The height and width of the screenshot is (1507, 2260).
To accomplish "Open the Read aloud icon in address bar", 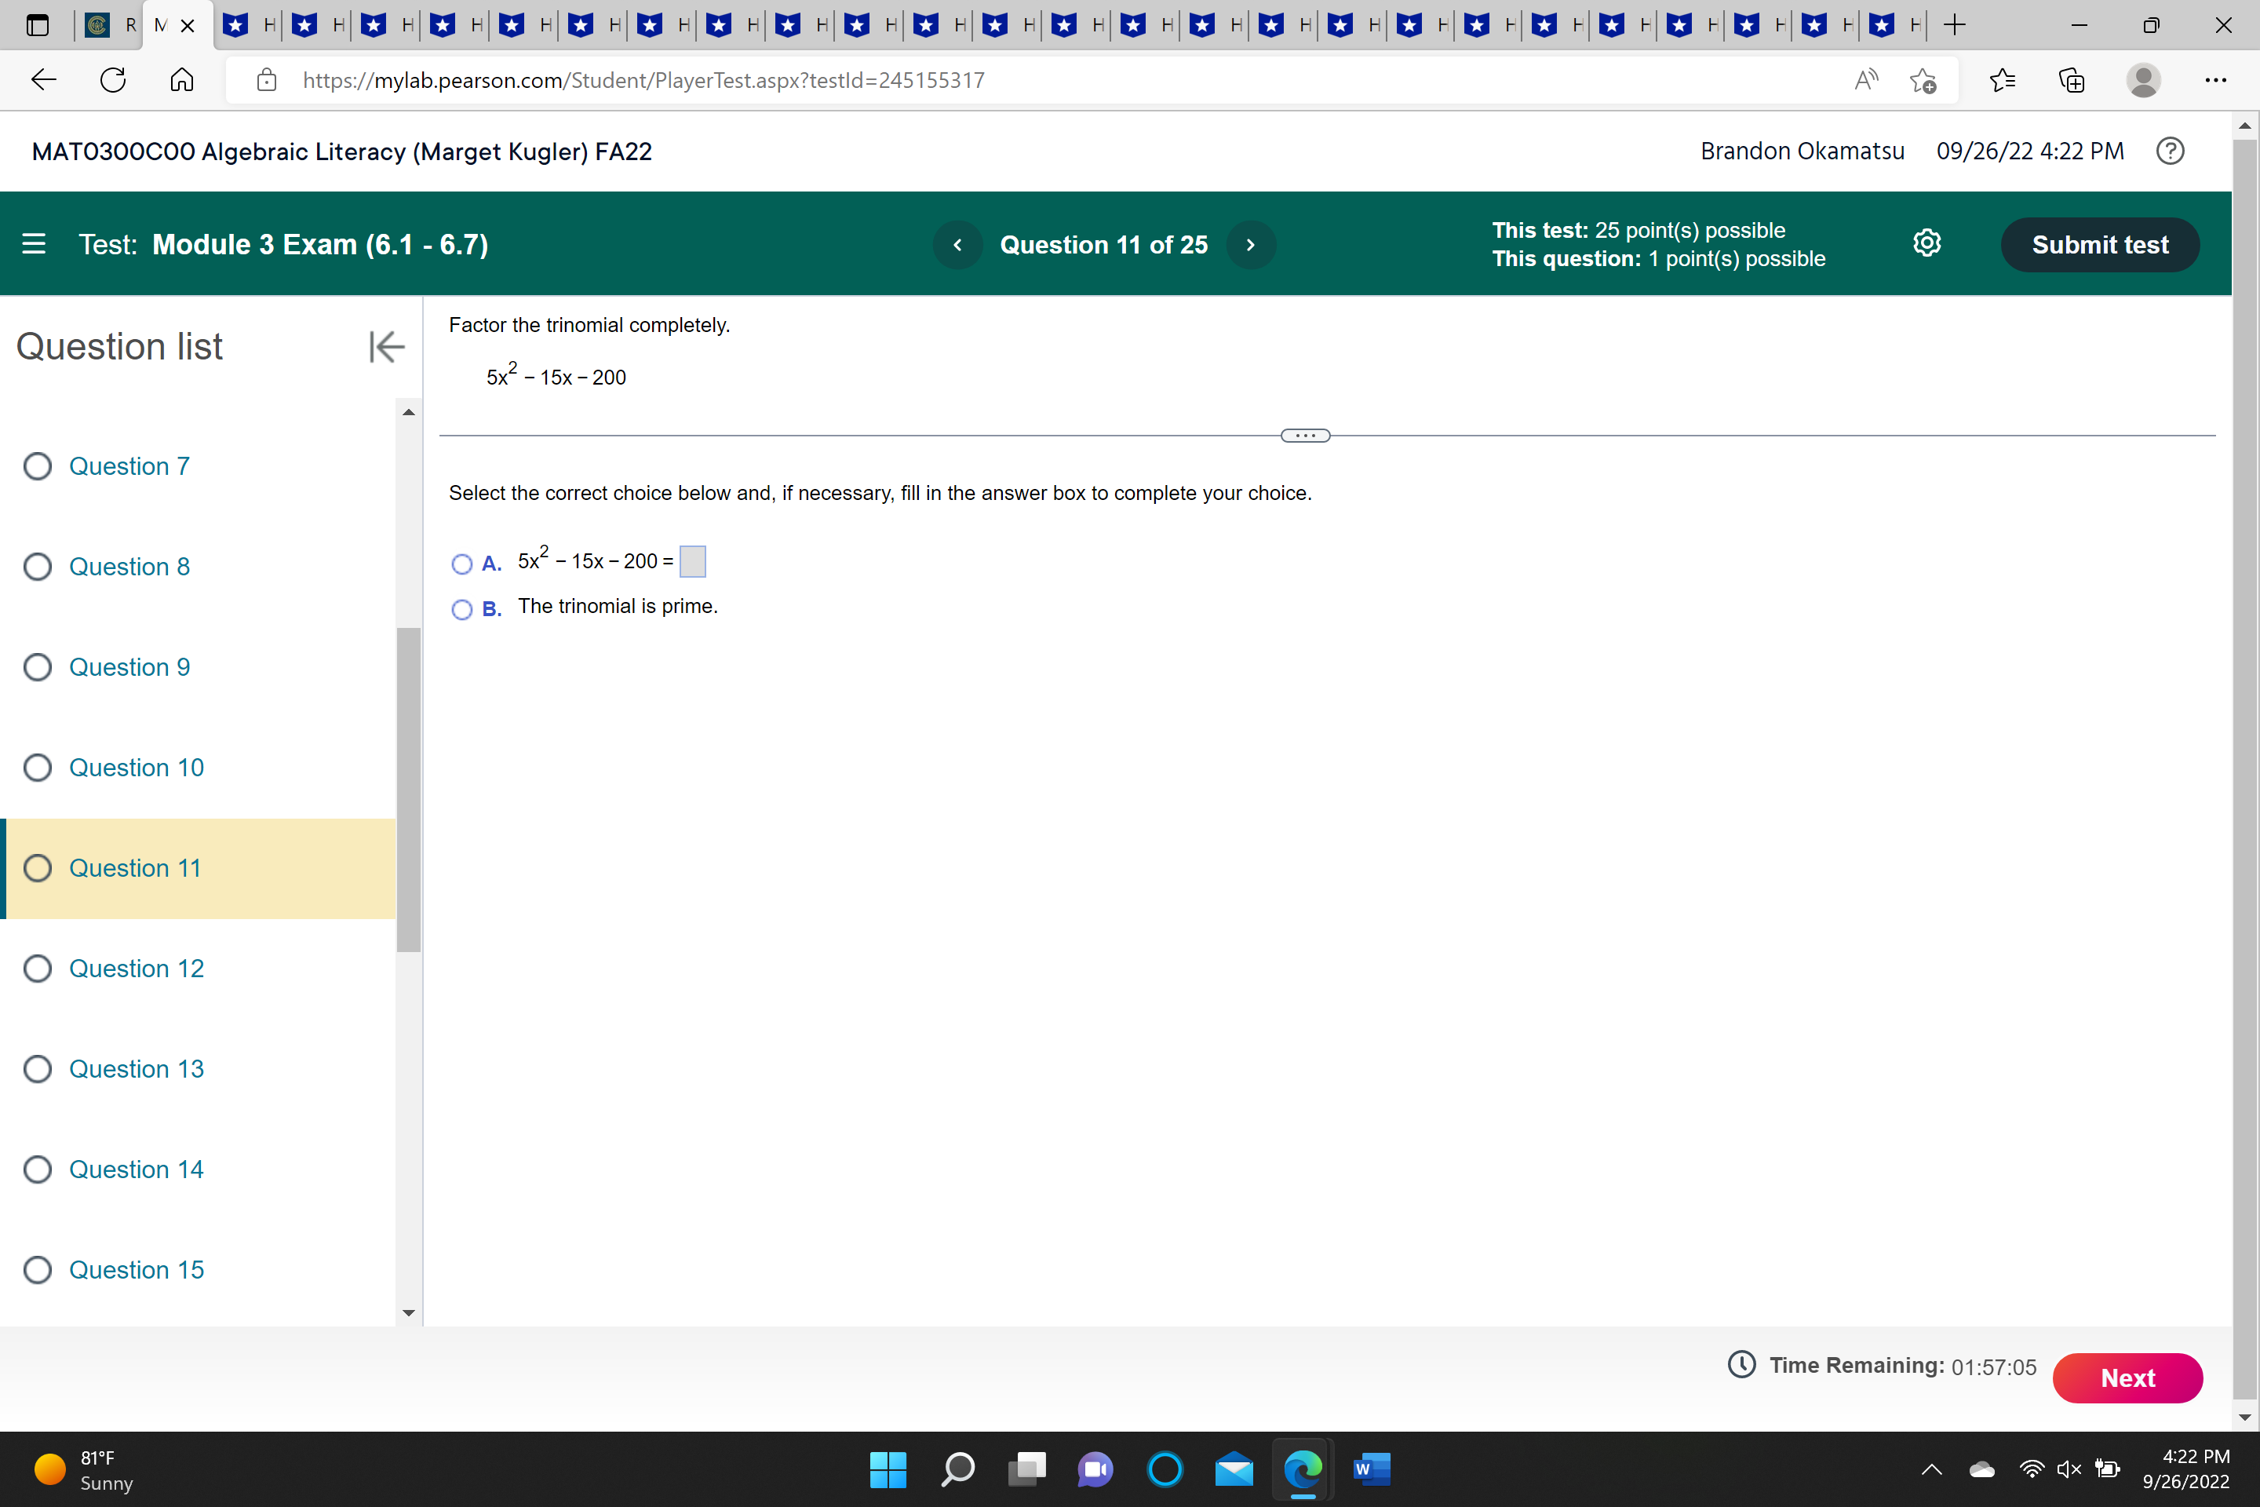I will [1865, 80].
